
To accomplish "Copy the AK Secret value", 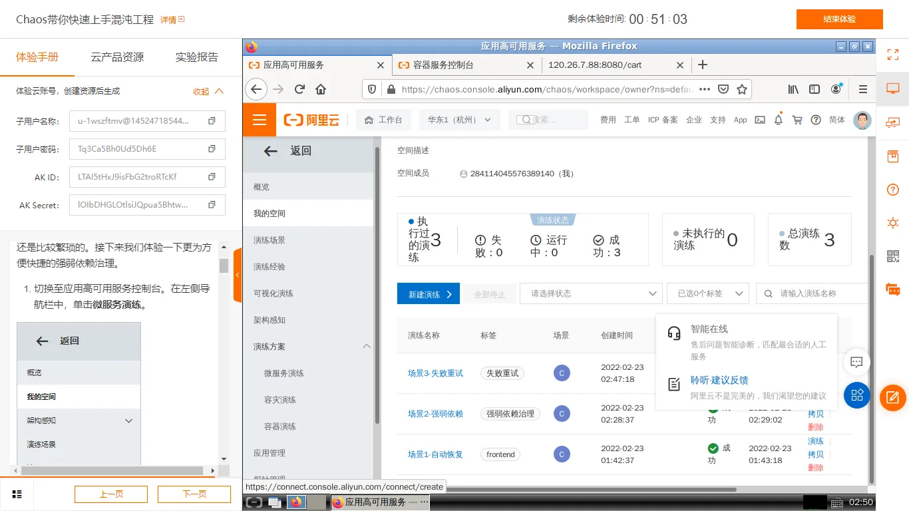I will click(212, 205).
